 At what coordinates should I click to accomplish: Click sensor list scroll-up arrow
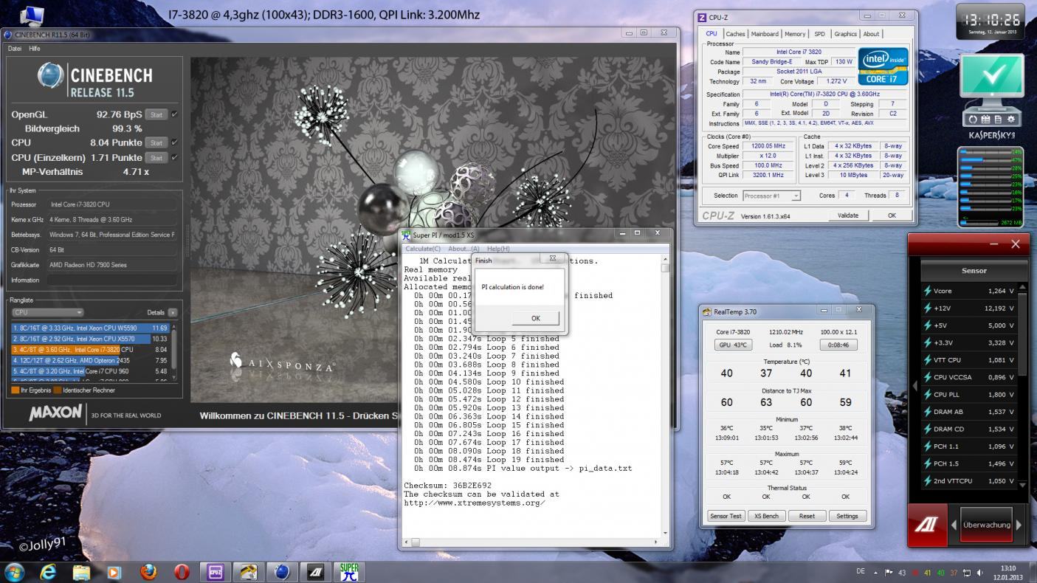pyautogui.click(x=1022, y=286)
